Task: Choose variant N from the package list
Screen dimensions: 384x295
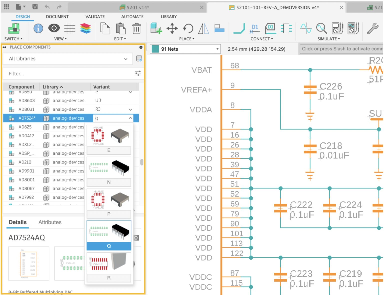Action: [109, 182]
